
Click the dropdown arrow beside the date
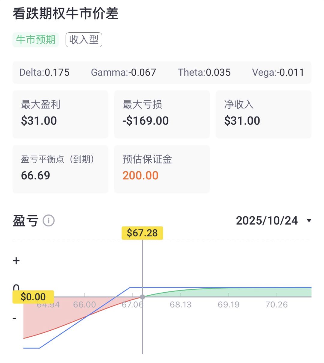[x=309, y=221]
